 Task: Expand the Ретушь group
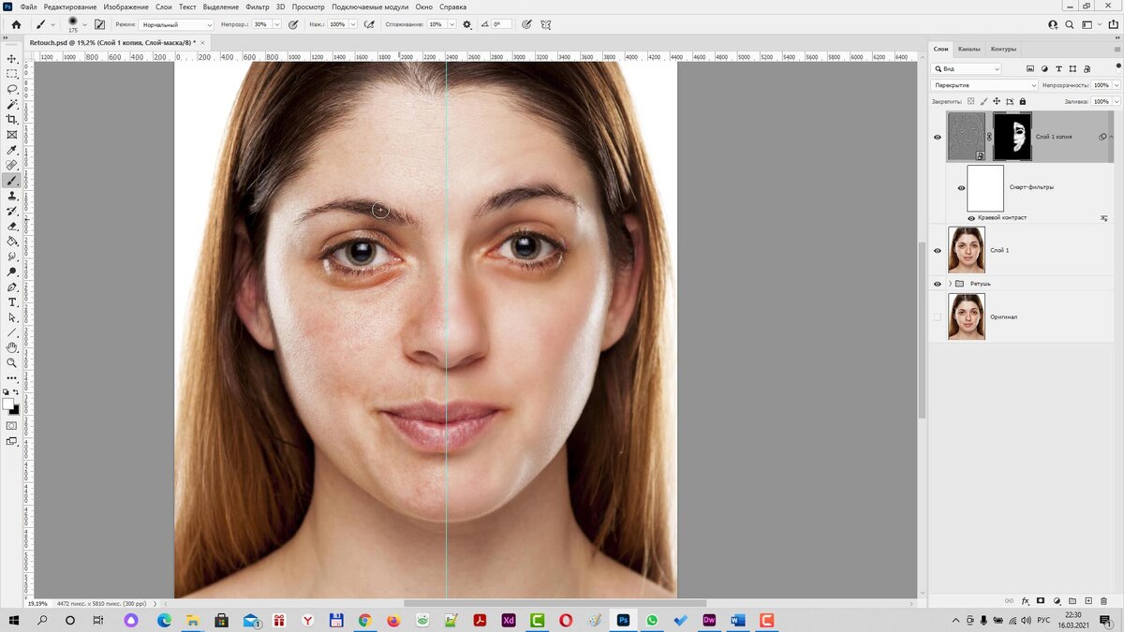coord(950,284)
